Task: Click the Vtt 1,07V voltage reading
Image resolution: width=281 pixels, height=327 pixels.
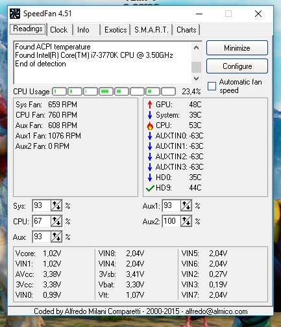Action: pyautogui.click(x=121, y=295)
